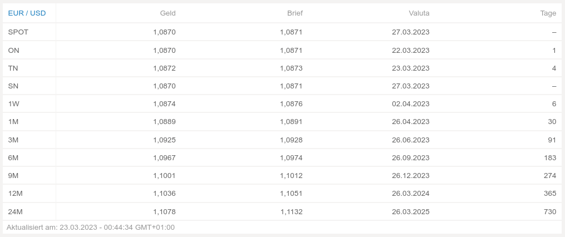Select the SPOT row label
This screenshot has height=237, width=565.
[x=18, y=32]
